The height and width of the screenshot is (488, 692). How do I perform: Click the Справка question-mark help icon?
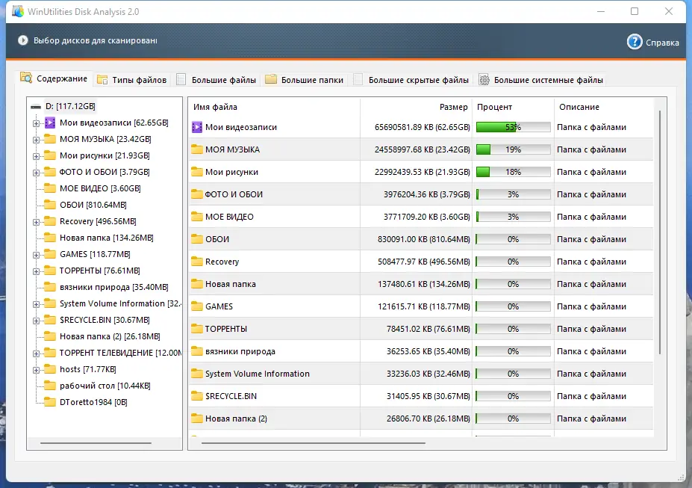tap(634, 43)
